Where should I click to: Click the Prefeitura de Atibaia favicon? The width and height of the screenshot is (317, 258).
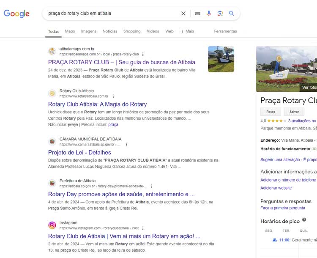[x=52, y=183]
